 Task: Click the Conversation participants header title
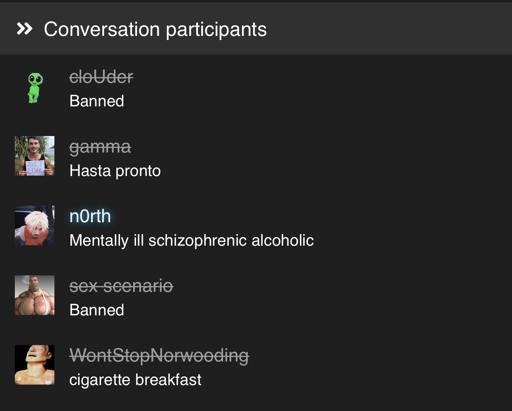click(x=155, y=29)
